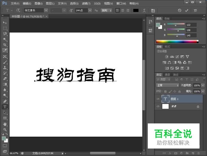207x156 pixels.
Task: Select the Clone Stamp tool
Action: tap(5, 68)
